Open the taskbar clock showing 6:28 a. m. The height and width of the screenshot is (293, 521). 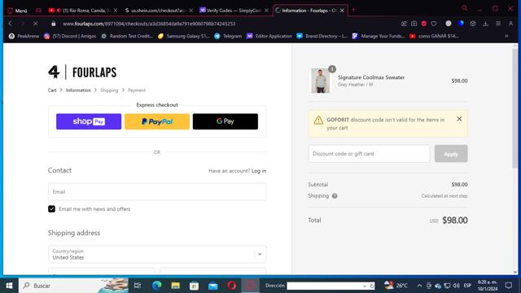[488, 286]
